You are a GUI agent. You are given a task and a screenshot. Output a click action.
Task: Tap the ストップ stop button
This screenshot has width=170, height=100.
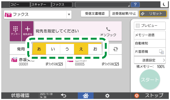click(x=150, y=95)
